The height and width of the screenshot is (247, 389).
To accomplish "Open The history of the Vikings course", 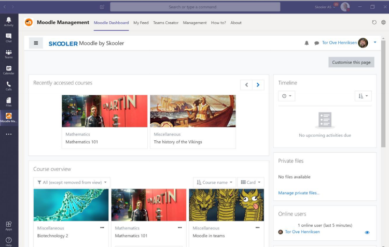I will (x=178, y=142).
